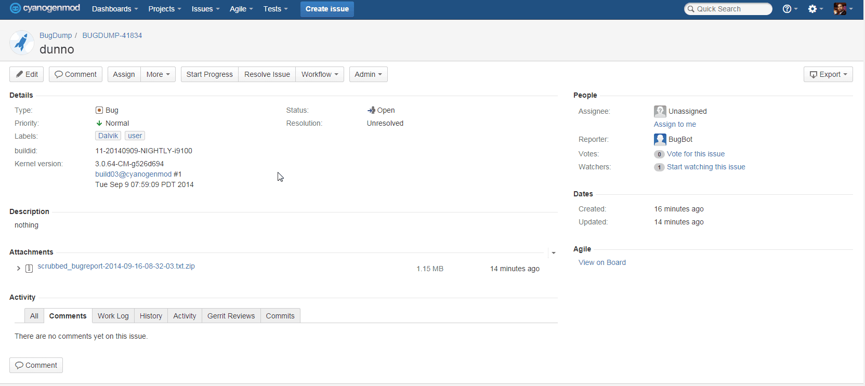Click the kernel build date 'Tue Sep 9 07:59:09 PDT 2014'
Screen dimensions: 865x386
pyautogui.click(x=145, y=184)
